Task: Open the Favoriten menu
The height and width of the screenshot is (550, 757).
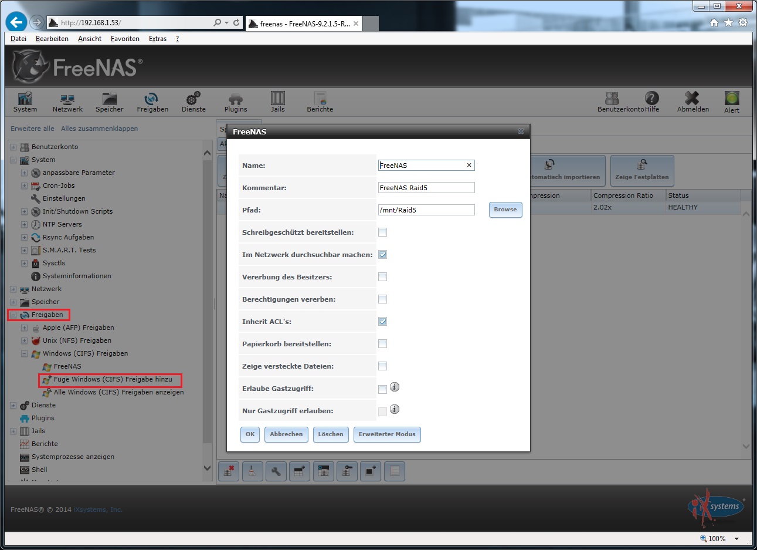Action: coord(125,39)
